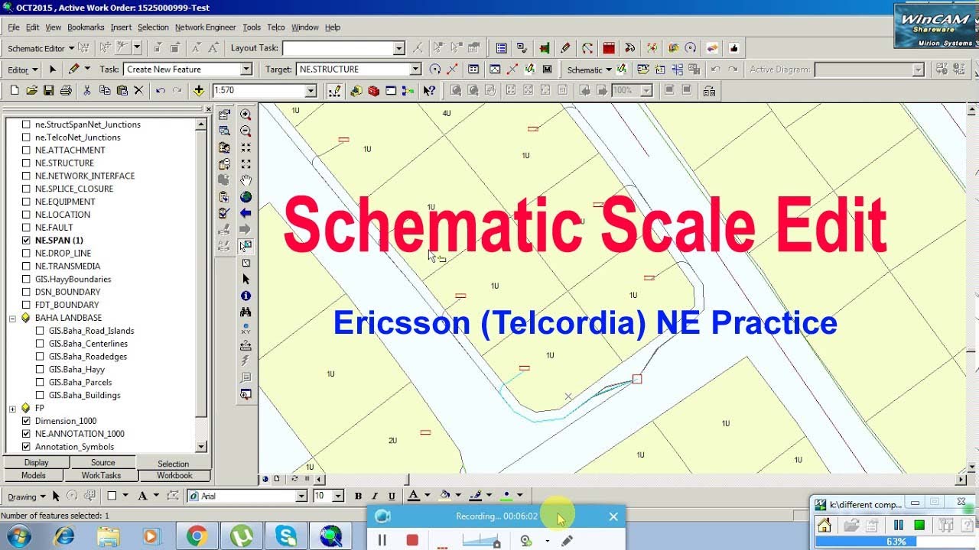Click the Sketch pencil tool

[73, 69]
